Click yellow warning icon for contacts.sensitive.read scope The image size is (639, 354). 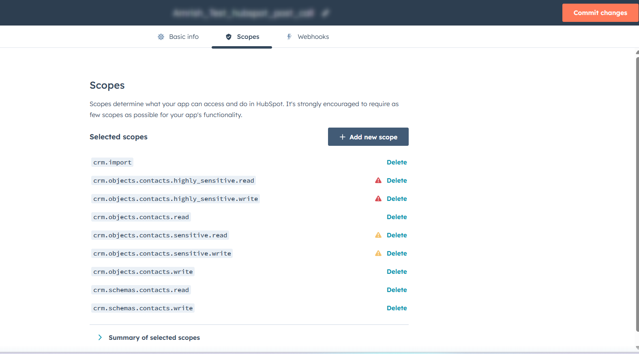(x=378, y=235)
